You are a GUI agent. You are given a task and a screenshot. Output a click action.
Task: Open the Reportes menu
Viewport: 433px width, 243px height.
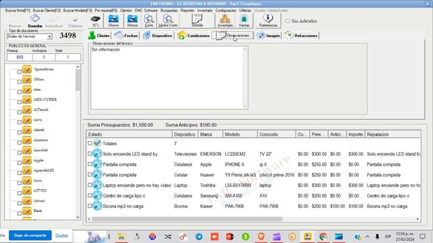187,11
